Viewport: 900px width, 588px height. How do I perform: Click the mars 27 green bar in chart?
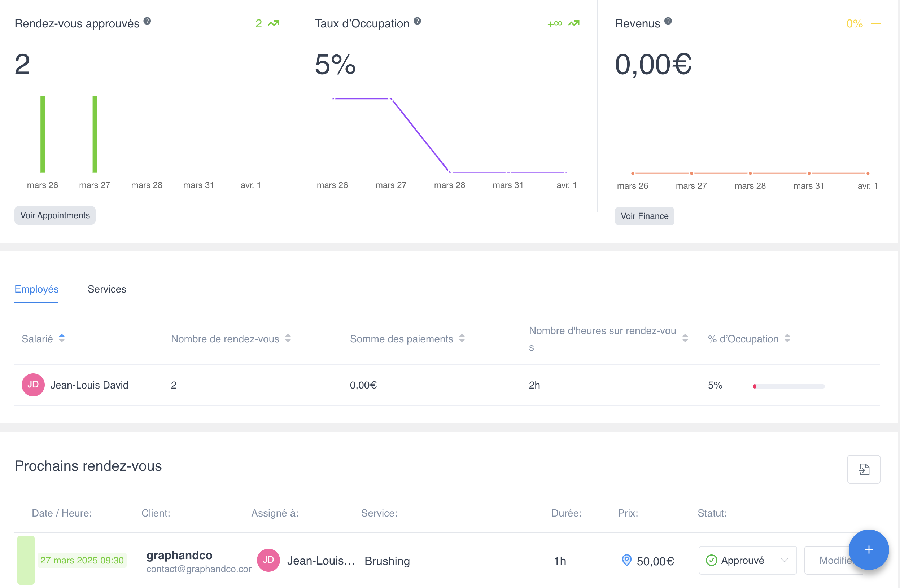95,134
